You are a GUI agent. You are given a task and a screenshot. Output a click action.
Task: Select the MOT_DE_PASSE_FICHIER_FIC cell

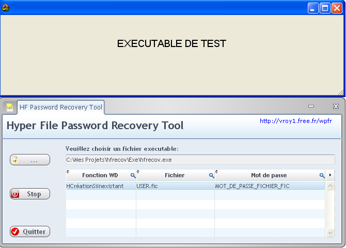point(270,186)
